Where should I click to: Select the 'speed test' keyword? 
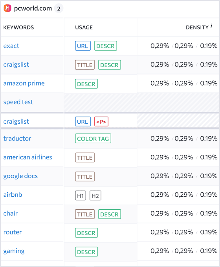click(x=18, y=102)
